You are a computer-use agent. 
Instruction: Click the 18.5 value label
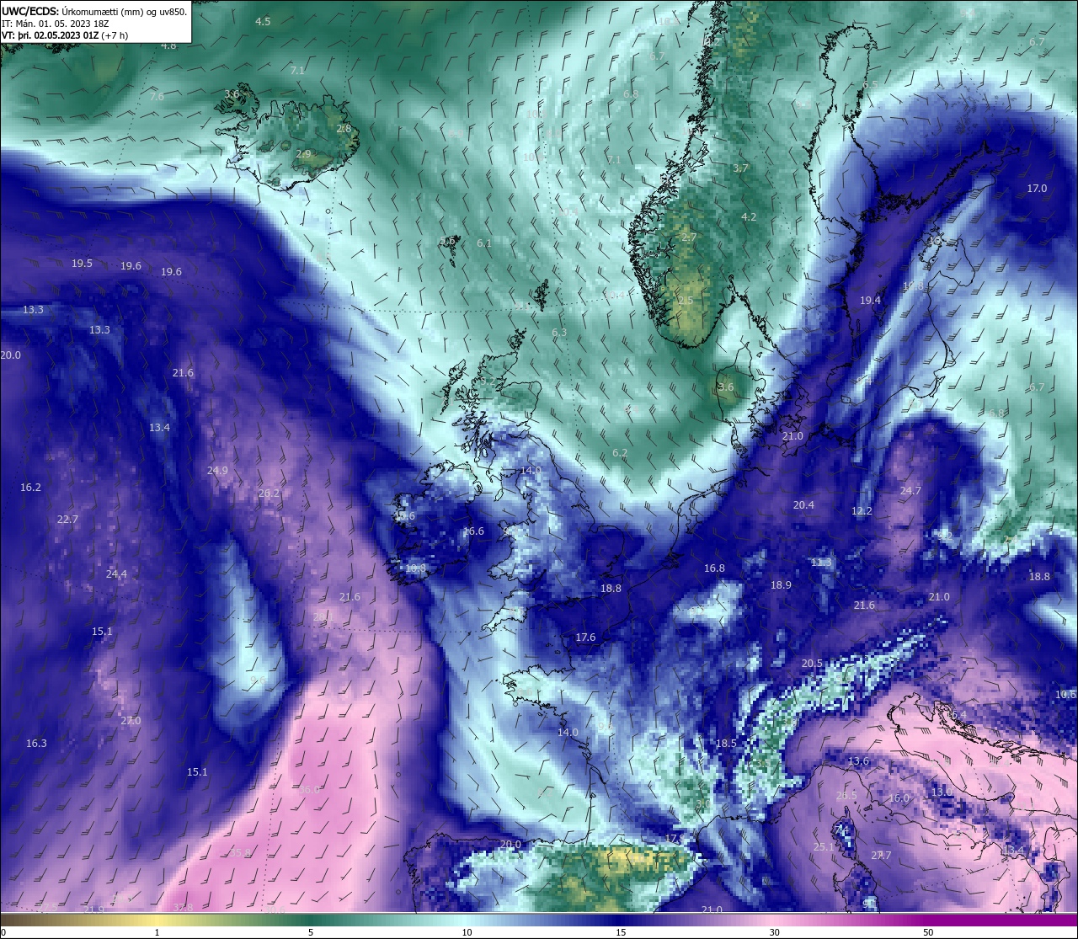coord(726,743)
